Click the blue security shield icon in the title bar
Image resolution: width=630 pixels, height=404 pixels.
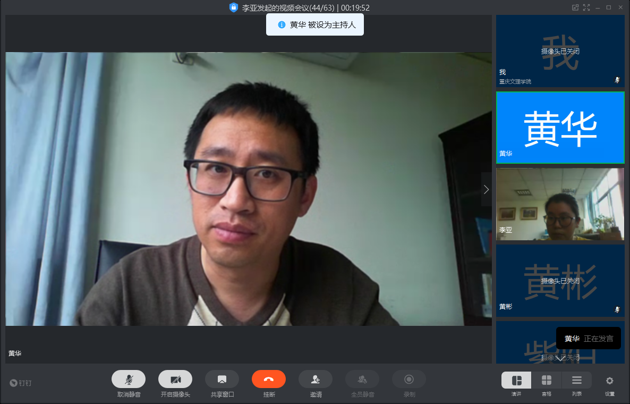(233, 7)
